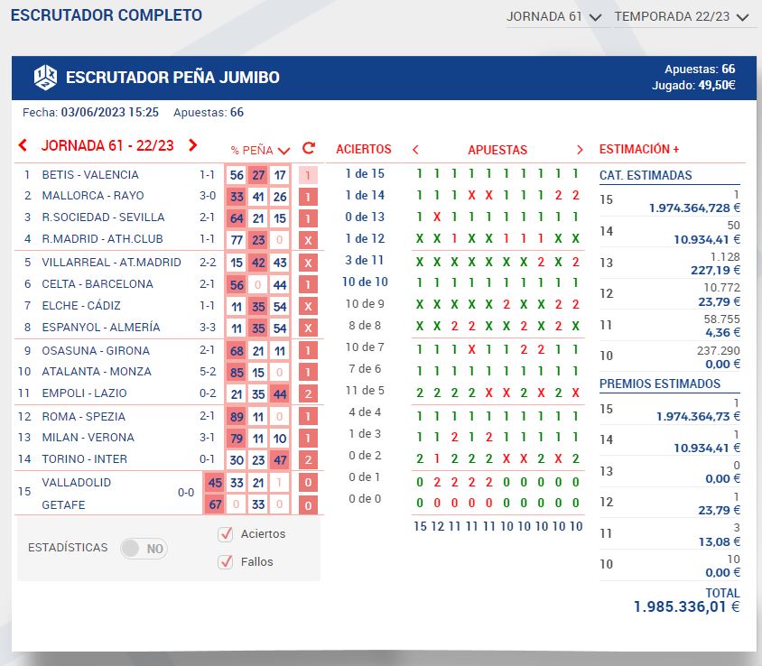Click the '11 de 5' aciertos entry
The height and width of the screenshot is (666, 762).
(x=365, y=391)
